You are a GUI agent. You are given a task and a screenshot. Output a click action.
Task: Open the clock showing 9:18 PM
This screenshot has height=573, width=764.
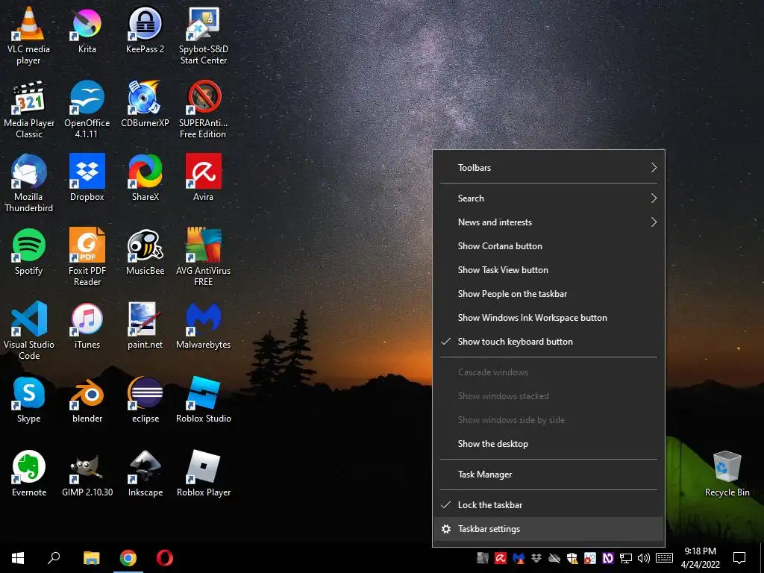pos(700,558)
